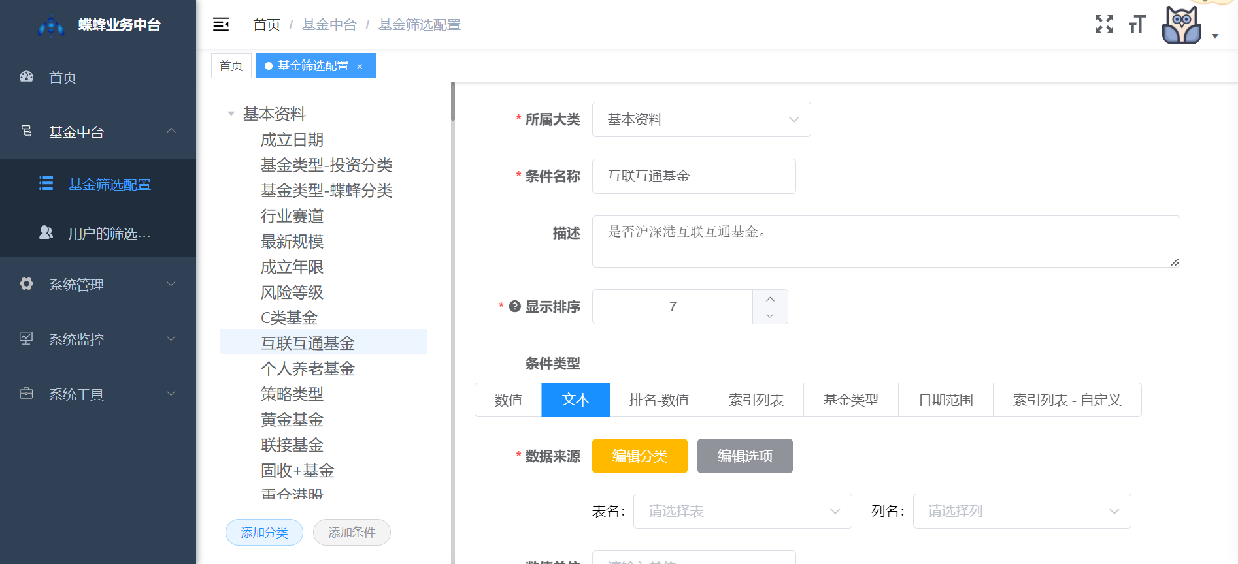The width and height of the screenshot is (1238, 564).
Task: Select the 基金类型 condition type
Action: click(851, 399)
